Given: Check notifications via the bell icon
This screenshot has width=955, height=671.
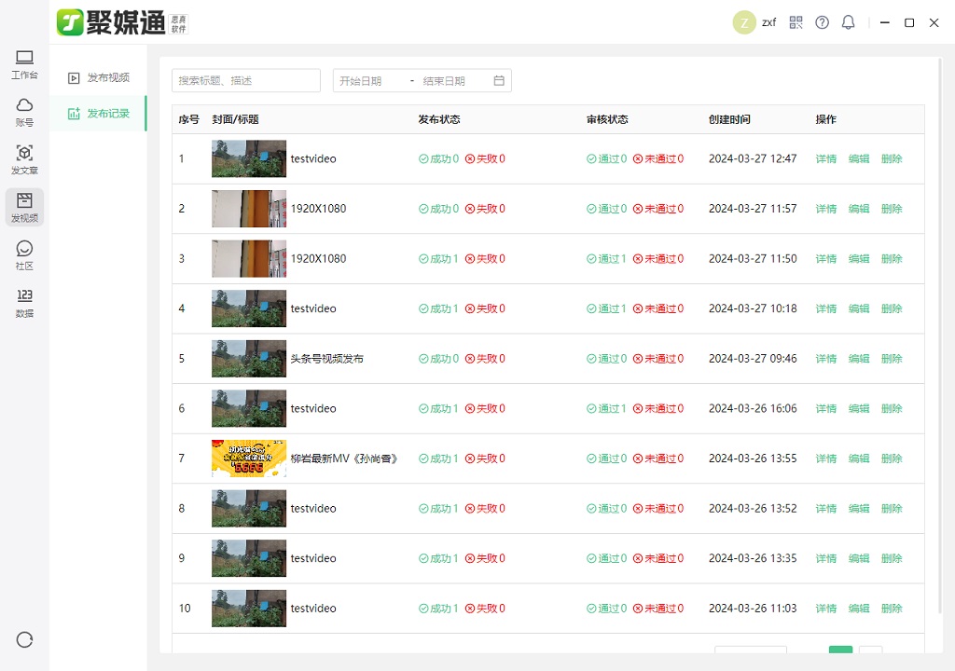Looking at the screenshot, I should point(848,22).
